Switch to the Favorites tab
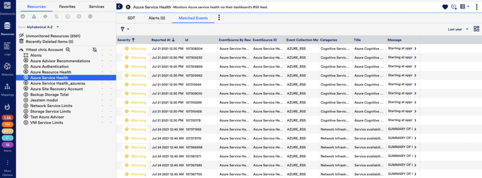The height and width of the screenshot is (178, 482). click(x=67, y=7)
